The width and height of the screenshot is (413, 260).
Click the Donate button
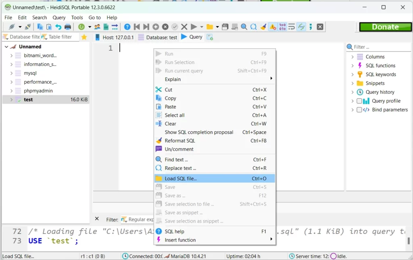385,27
